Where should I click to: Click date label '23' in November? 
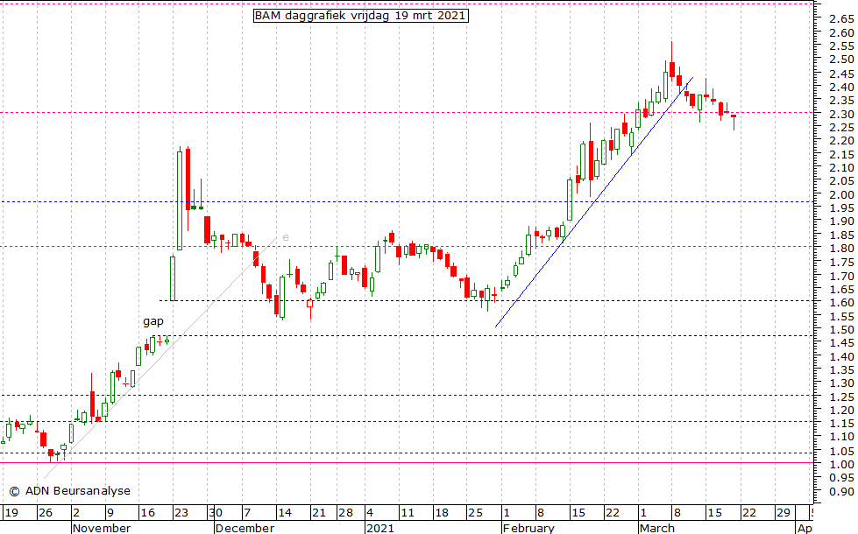(x=181, y=513)
